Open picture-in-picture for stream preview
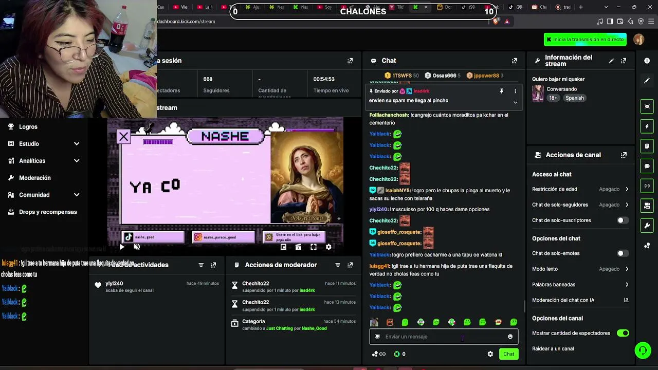The image size is (658, 370). 283,247
